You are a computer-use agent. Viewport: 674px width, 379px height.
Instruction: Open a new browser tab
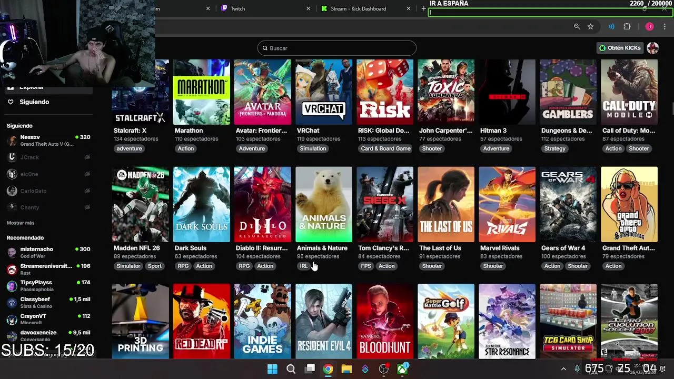point(423,8)
